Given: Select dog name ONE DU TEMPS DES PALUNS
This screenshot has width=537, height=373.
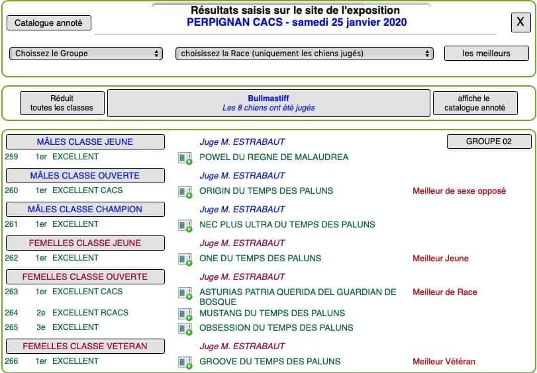Looking at the screenshot, I should (260, 259).
